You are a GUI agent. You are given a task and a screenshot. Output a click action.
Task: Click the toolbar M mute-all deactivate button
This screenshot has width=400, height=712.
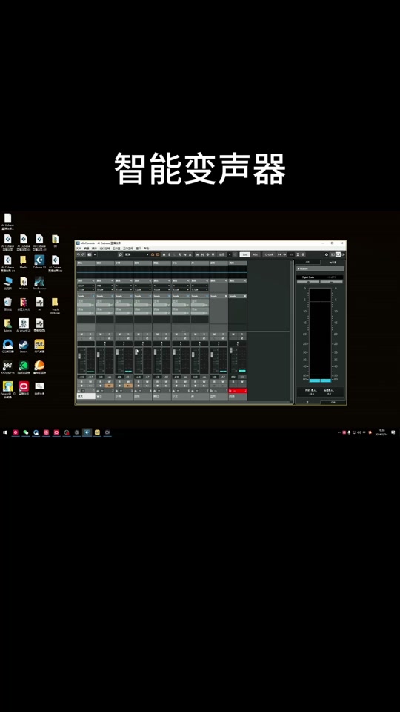(x=164, y=254)
